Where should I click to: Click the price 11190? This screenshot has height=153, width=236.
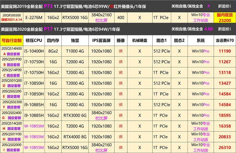(225, 51)
